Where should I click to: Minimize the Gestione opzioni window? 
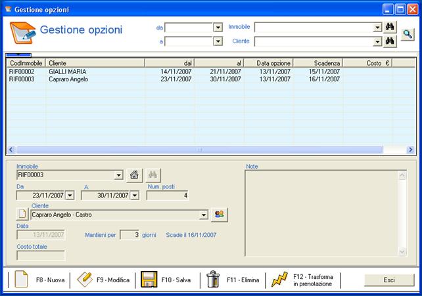[x=388, y=10]
